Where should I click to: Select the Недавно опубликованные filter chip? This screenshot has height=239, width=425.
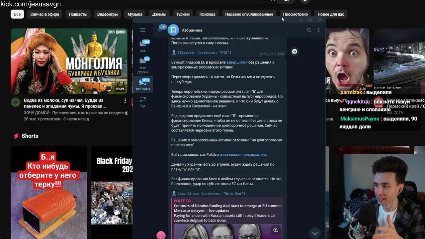(x=249, y=14)
